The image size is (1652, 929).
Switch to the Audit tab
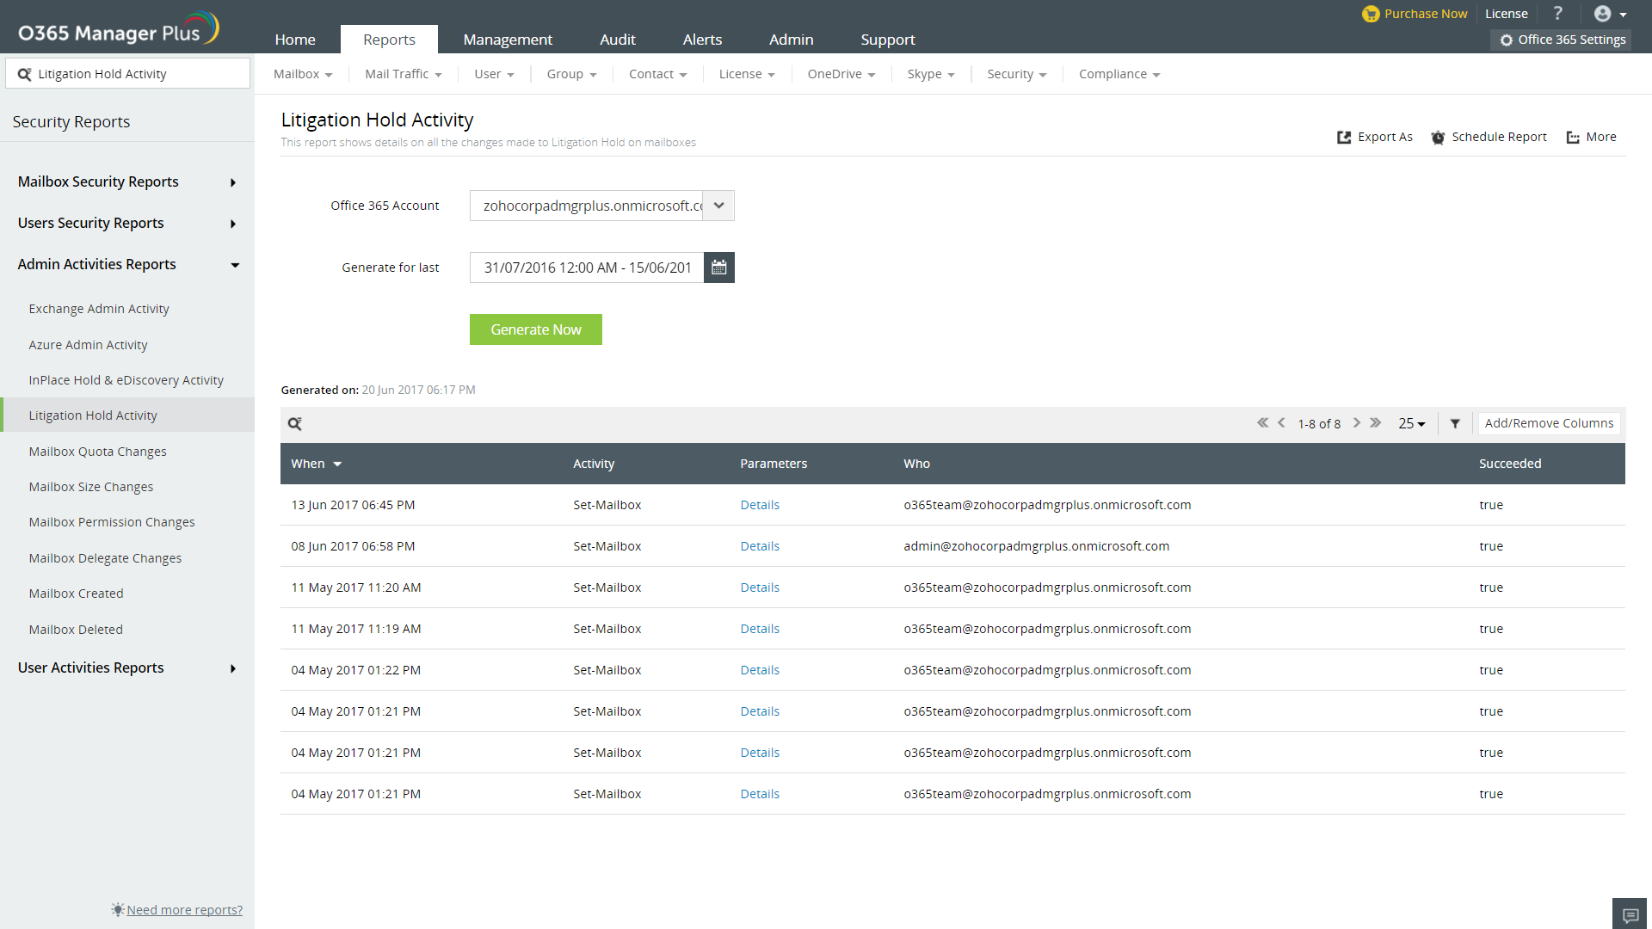pyautogui.click(x=617, y=40)
